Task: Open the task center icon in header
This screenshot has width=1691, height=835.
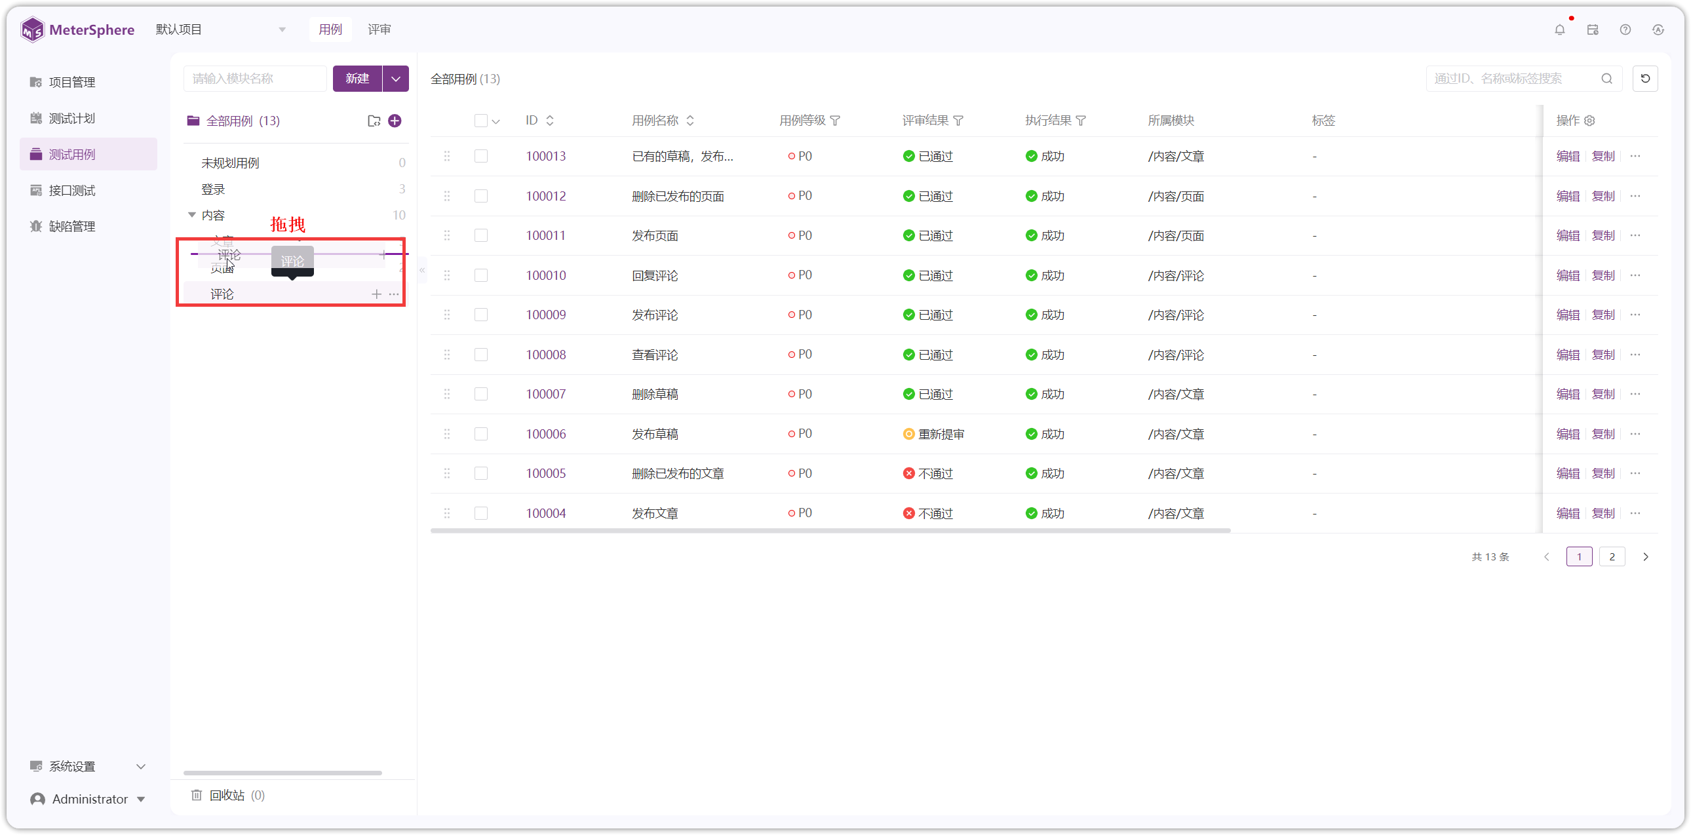Action: pos(1593,29)
